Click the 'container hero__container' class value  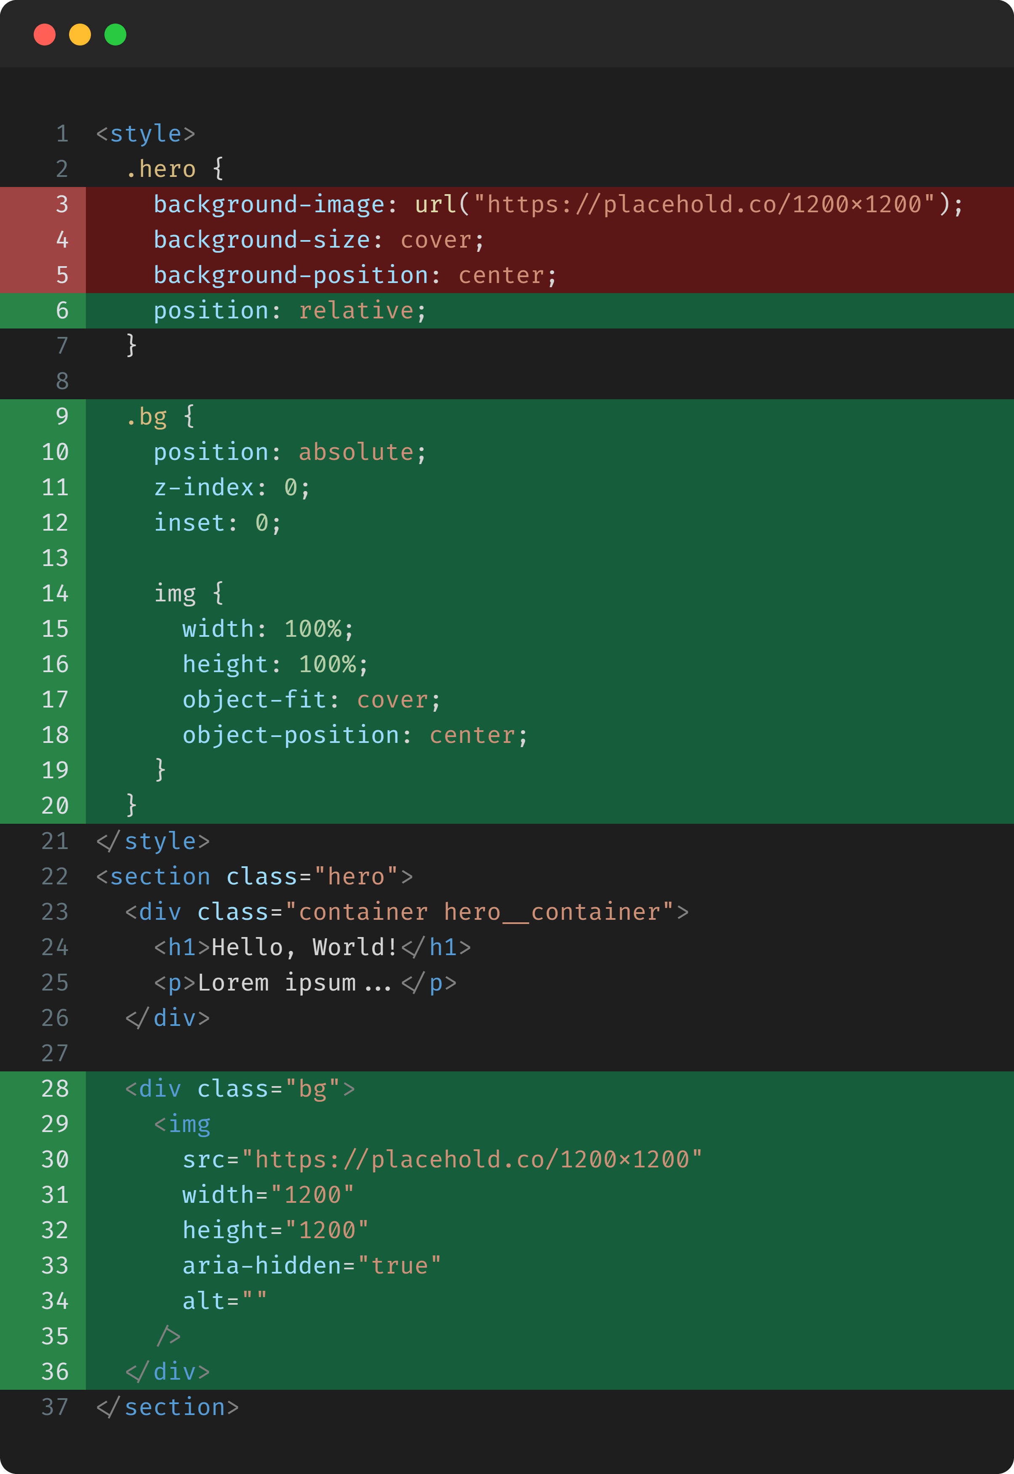coord(479,912)
